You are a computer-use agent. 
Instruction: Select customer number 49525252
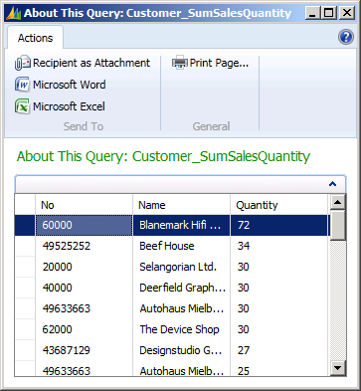pyautogui.click(x=84, y=246)
